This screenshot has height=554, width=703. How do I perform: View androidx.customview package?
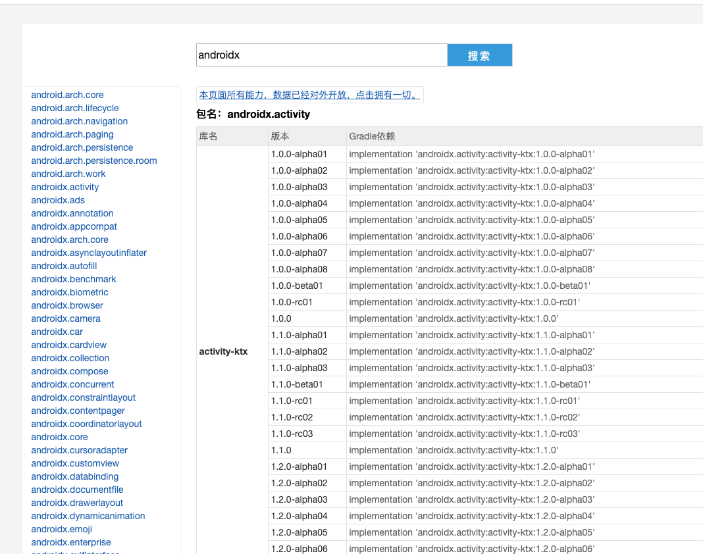point(75,463)
